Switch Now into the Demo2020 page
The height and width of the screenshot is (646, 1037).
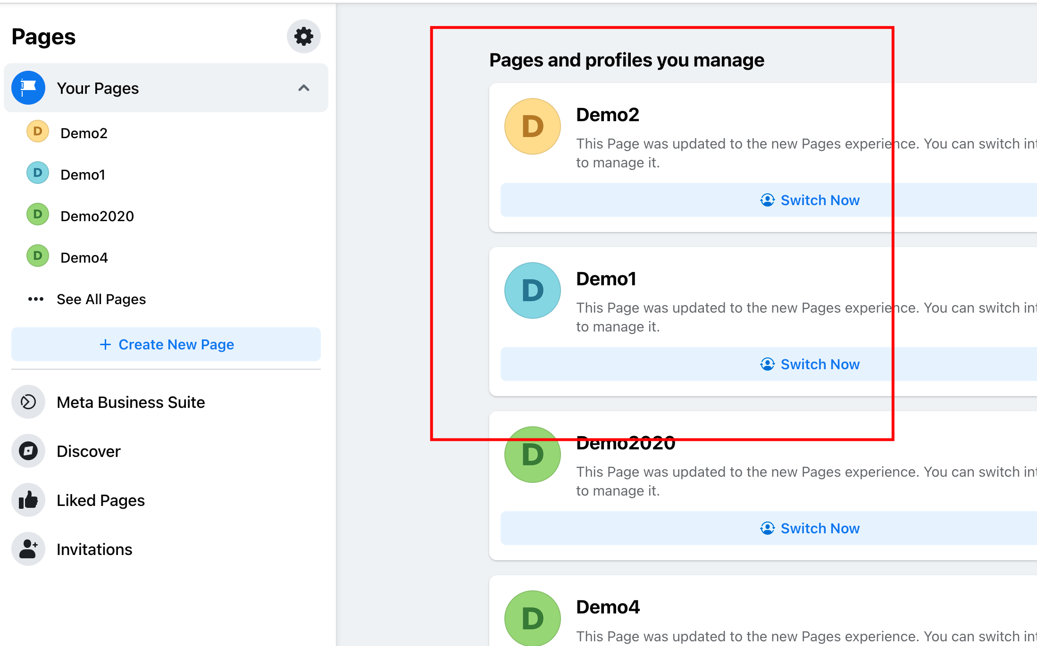click(x=810, y=528)
